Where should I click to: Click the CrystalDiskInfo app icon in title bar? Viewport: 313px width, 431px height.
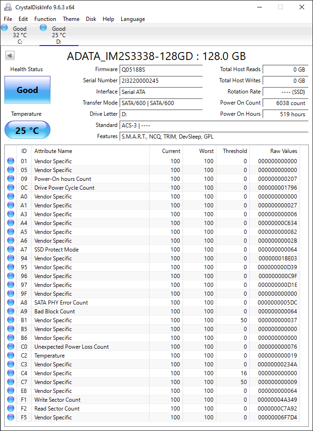9,7
